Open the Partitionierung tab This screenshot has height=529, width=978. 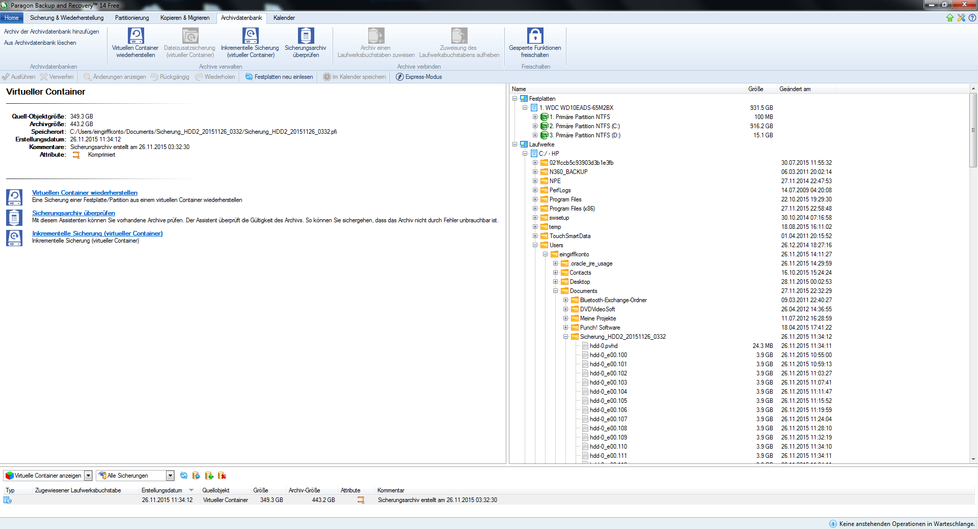tap(132, 18)
